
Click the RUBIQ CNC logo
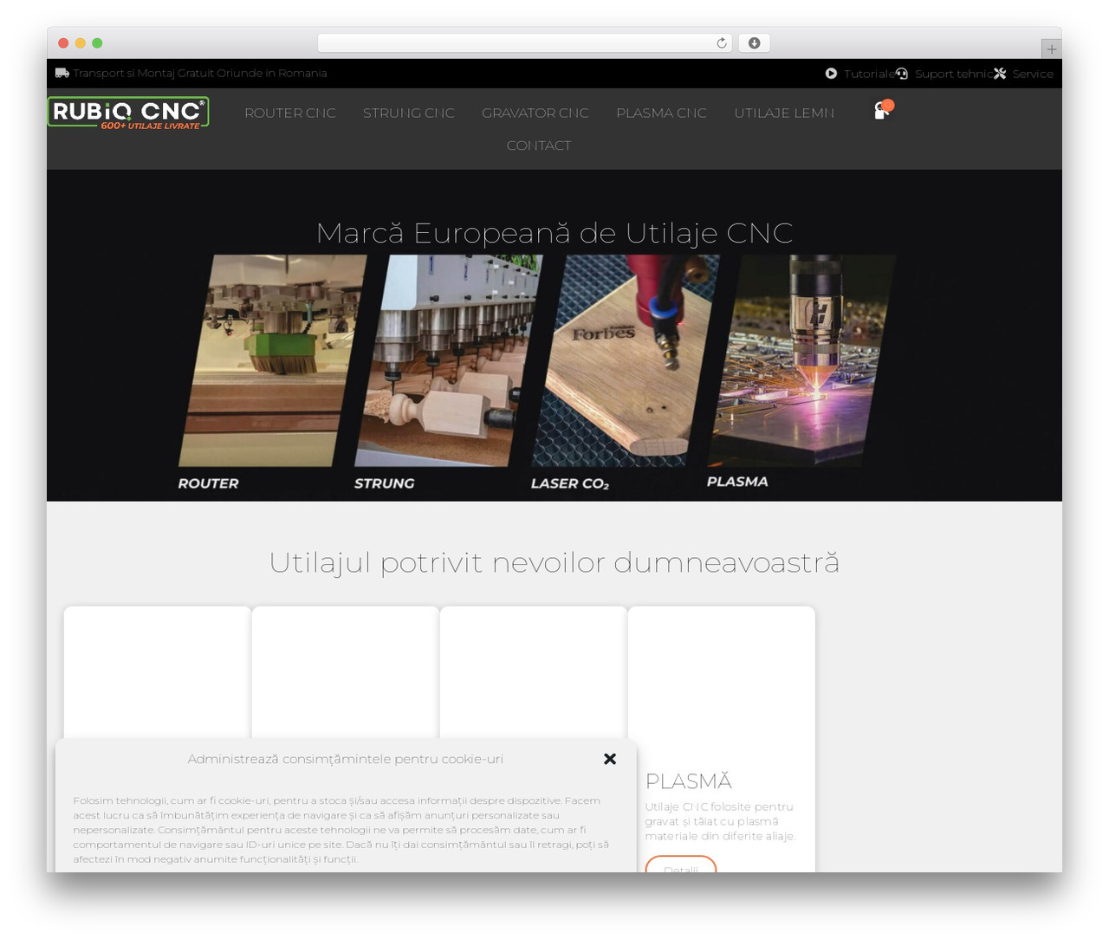[x=128, y=113]
